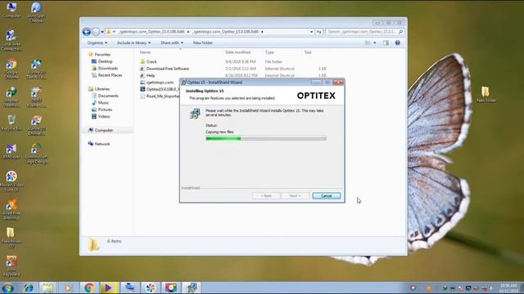Click New folder in Explorer toolbar
This screenshot has height=294, width=524.
pyautogui.click(x=202, y=43)
